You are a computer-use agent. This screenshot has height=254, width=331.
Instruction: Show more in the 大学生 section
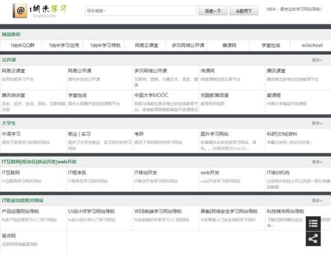tap(317, 123)
